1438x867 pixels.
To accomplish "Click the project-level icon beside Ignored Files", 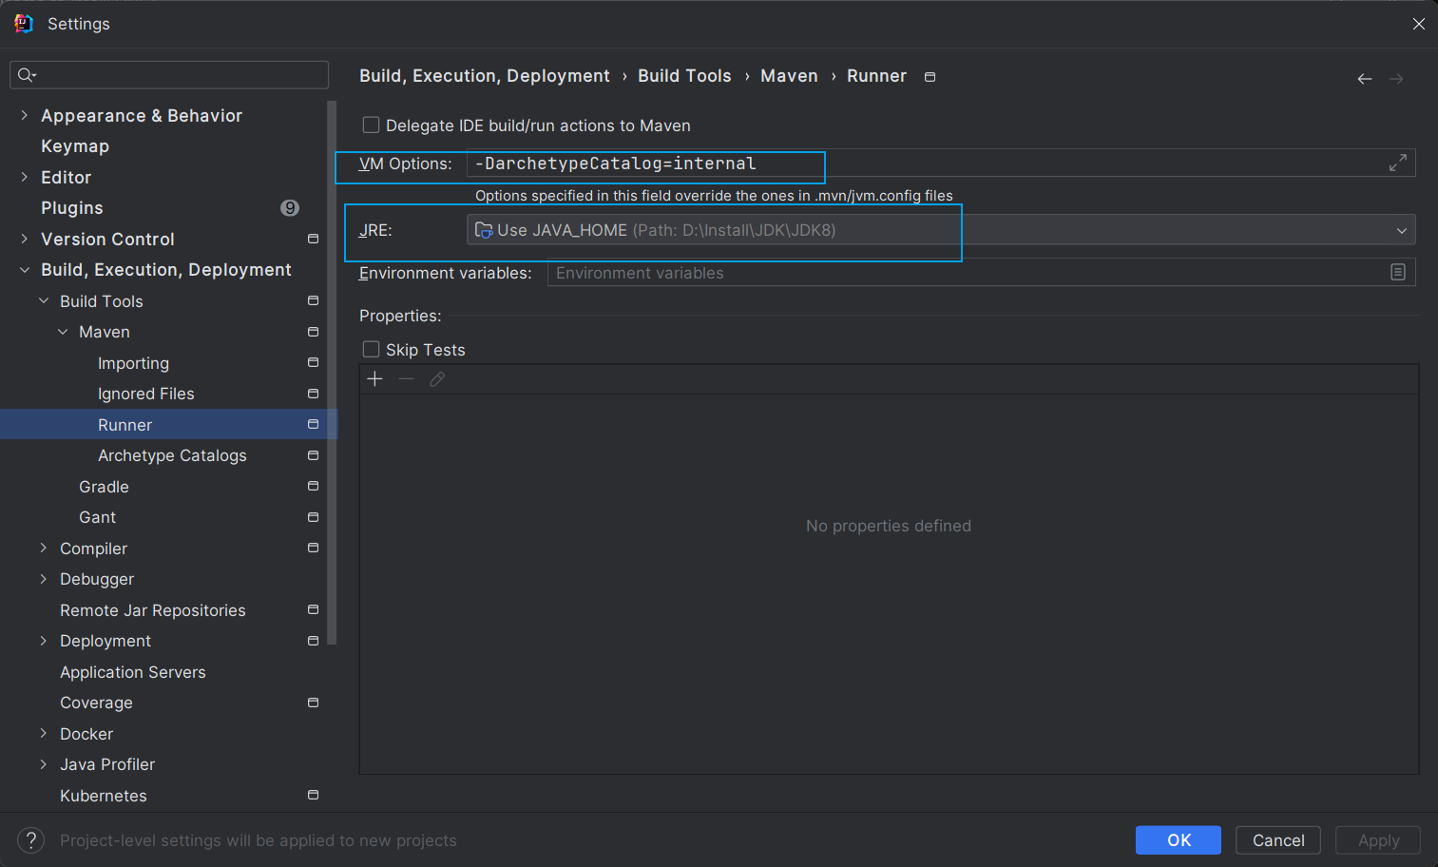I will pos(313,394).
